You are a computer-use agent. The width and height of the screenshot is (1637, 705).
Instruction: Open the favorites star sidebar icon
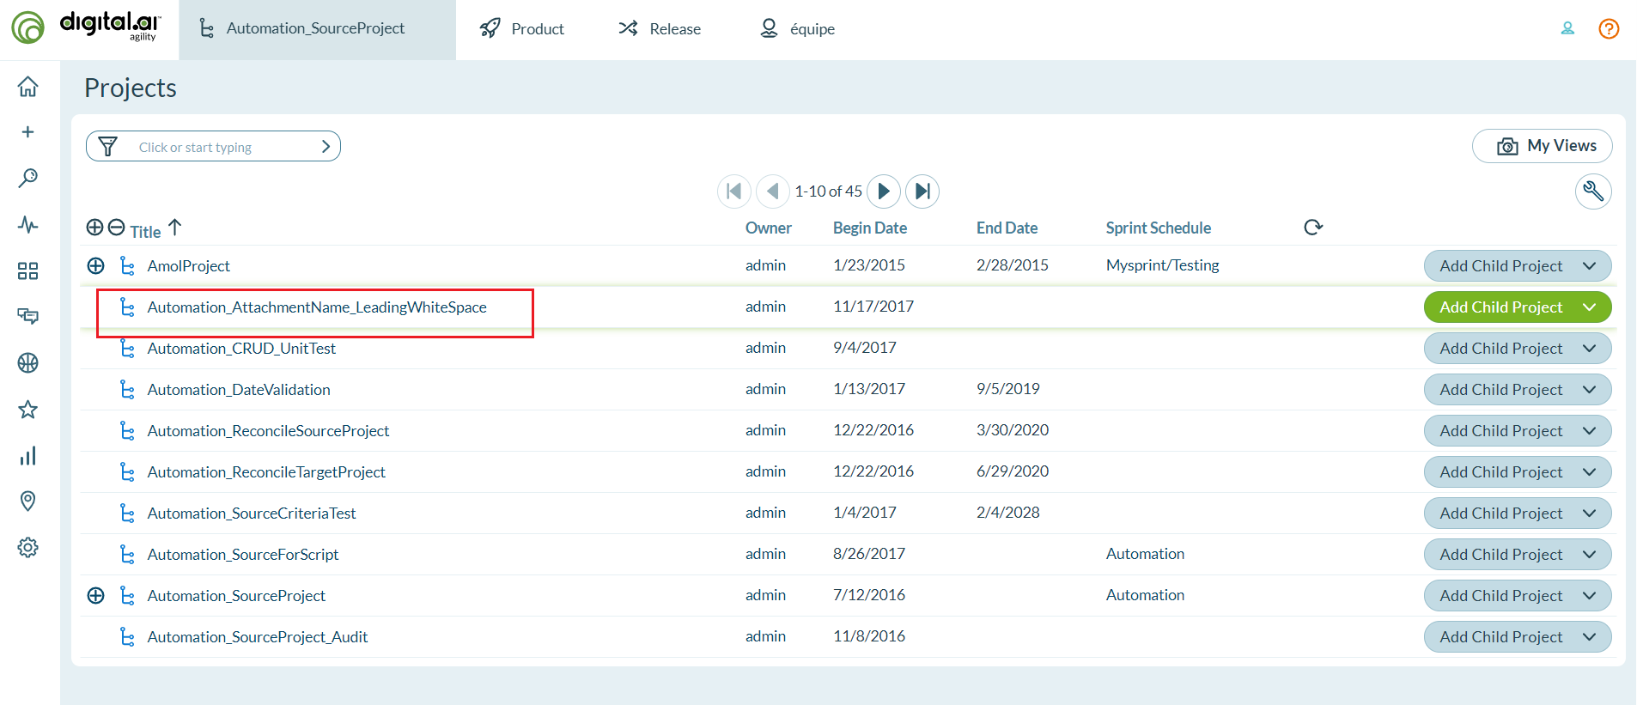pos(27,410)
